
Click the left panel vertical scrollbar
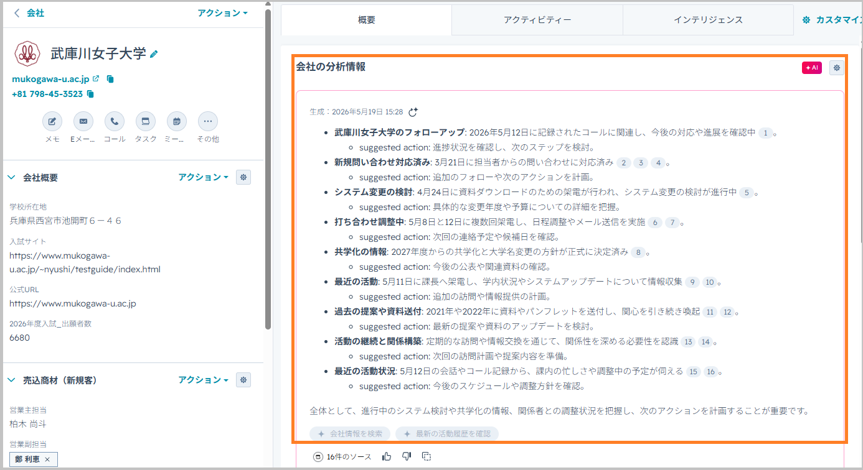(268, 168)
